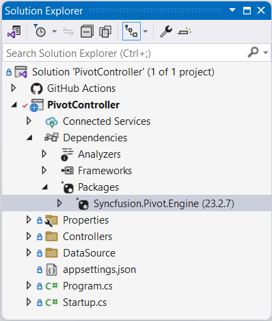272x321 pixels.
Task: Click the Show All Files icon
Action: coord(105,32)
